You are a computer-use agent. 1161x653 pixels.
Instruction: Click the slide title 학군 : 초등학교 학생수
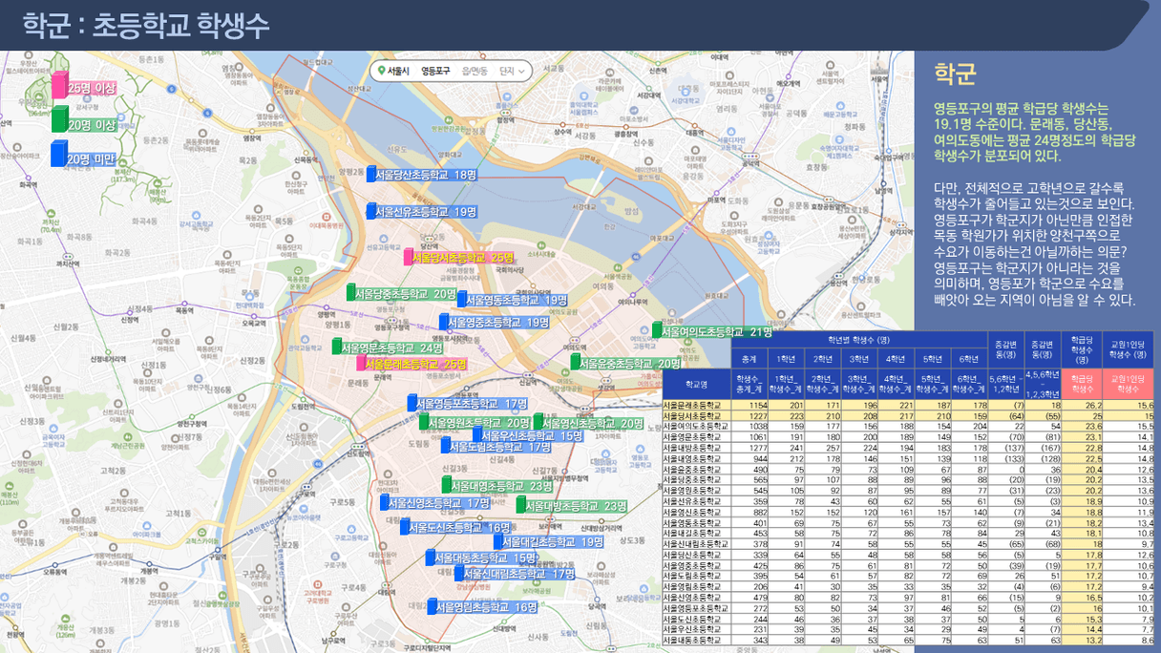pyautogui.click(x=146, y=26)
